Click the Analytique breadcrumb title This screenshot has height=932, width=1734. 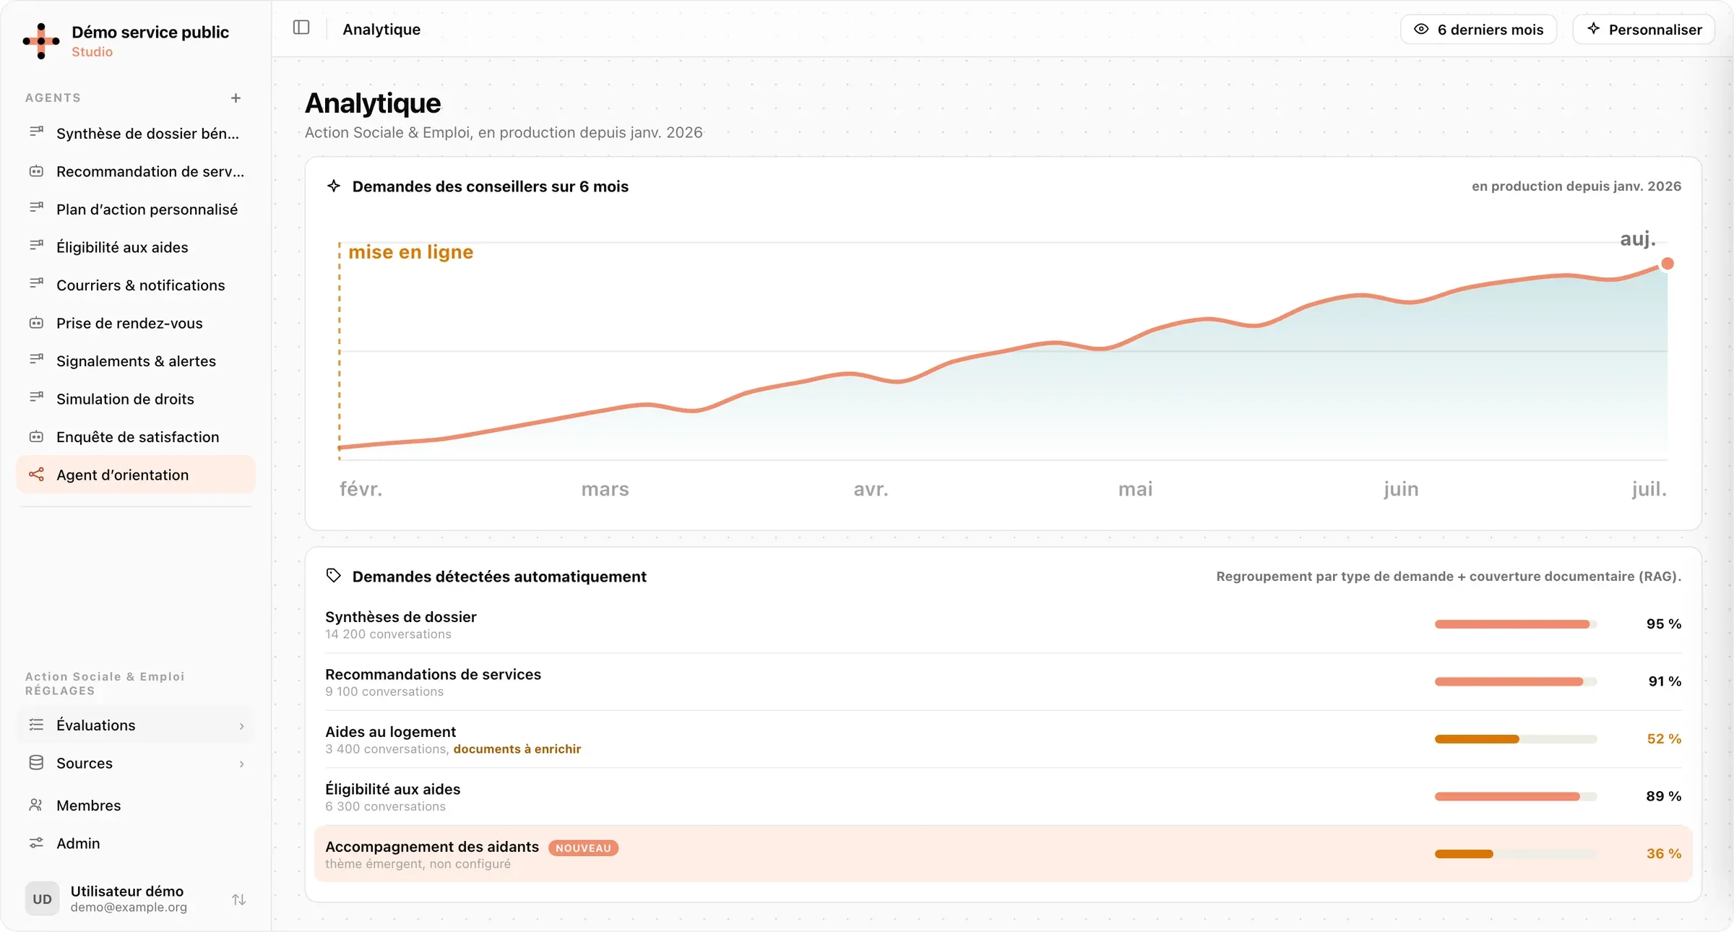click(x=381, y=29)
